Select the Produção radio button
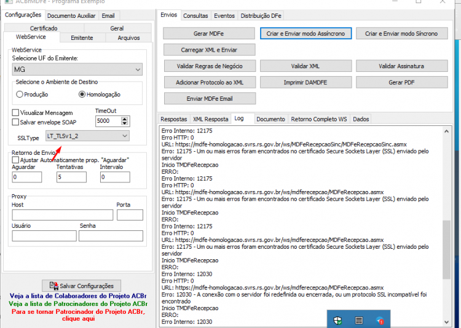Screen dimensions: 461x328 point(20,95)
